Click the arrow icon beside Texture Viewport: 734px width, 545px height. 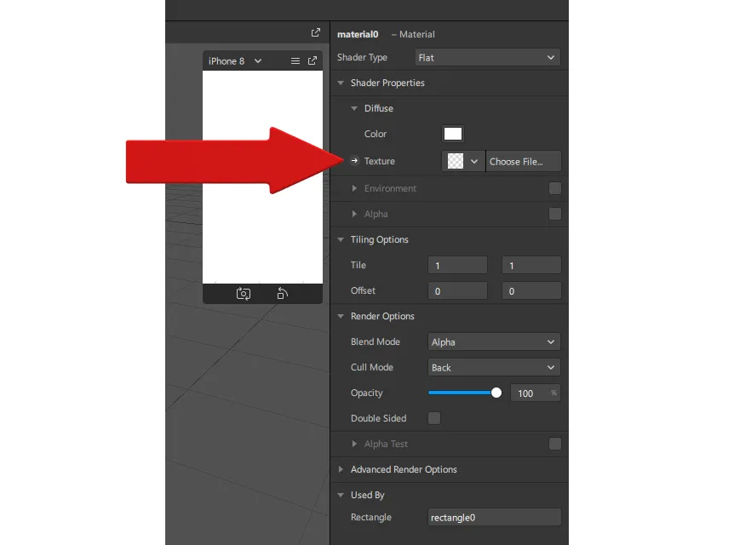[354, 161]
